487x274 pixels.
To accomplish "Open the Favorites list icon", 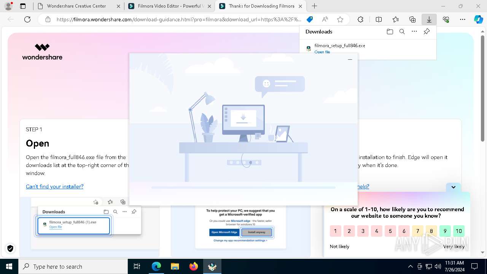I will coord(396,19).
